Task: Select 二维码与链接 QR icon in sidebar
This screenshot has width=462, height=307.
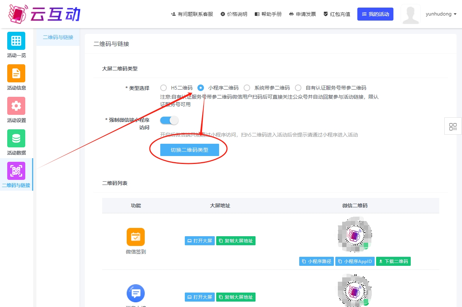Action: [16, 171]
